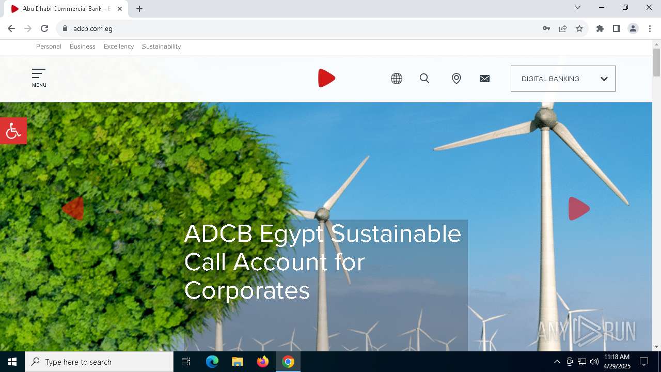This screenshot has width=661, height=372.
Task: Open the site search magnifier
Action: 424,79
